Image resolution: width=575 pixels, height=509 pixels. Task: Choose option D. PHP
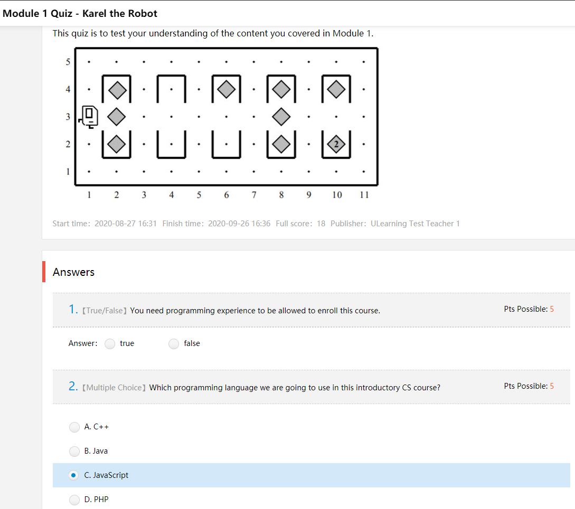coord(74,500)
